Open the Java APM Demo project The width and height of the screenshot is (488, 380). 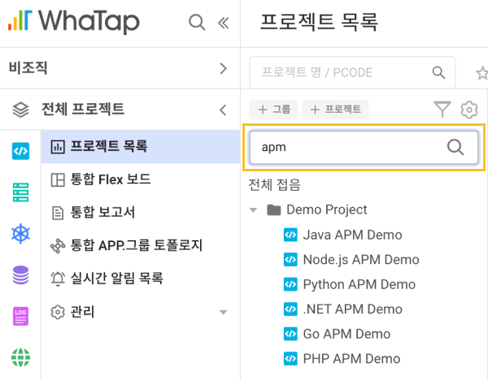[352, 235]
